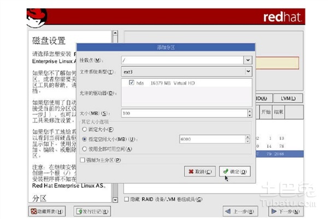Image resolution: width=328 pixels, height=219 pixels.
Task: Click the green checkmark icon on OK
Action: [225, 171]
